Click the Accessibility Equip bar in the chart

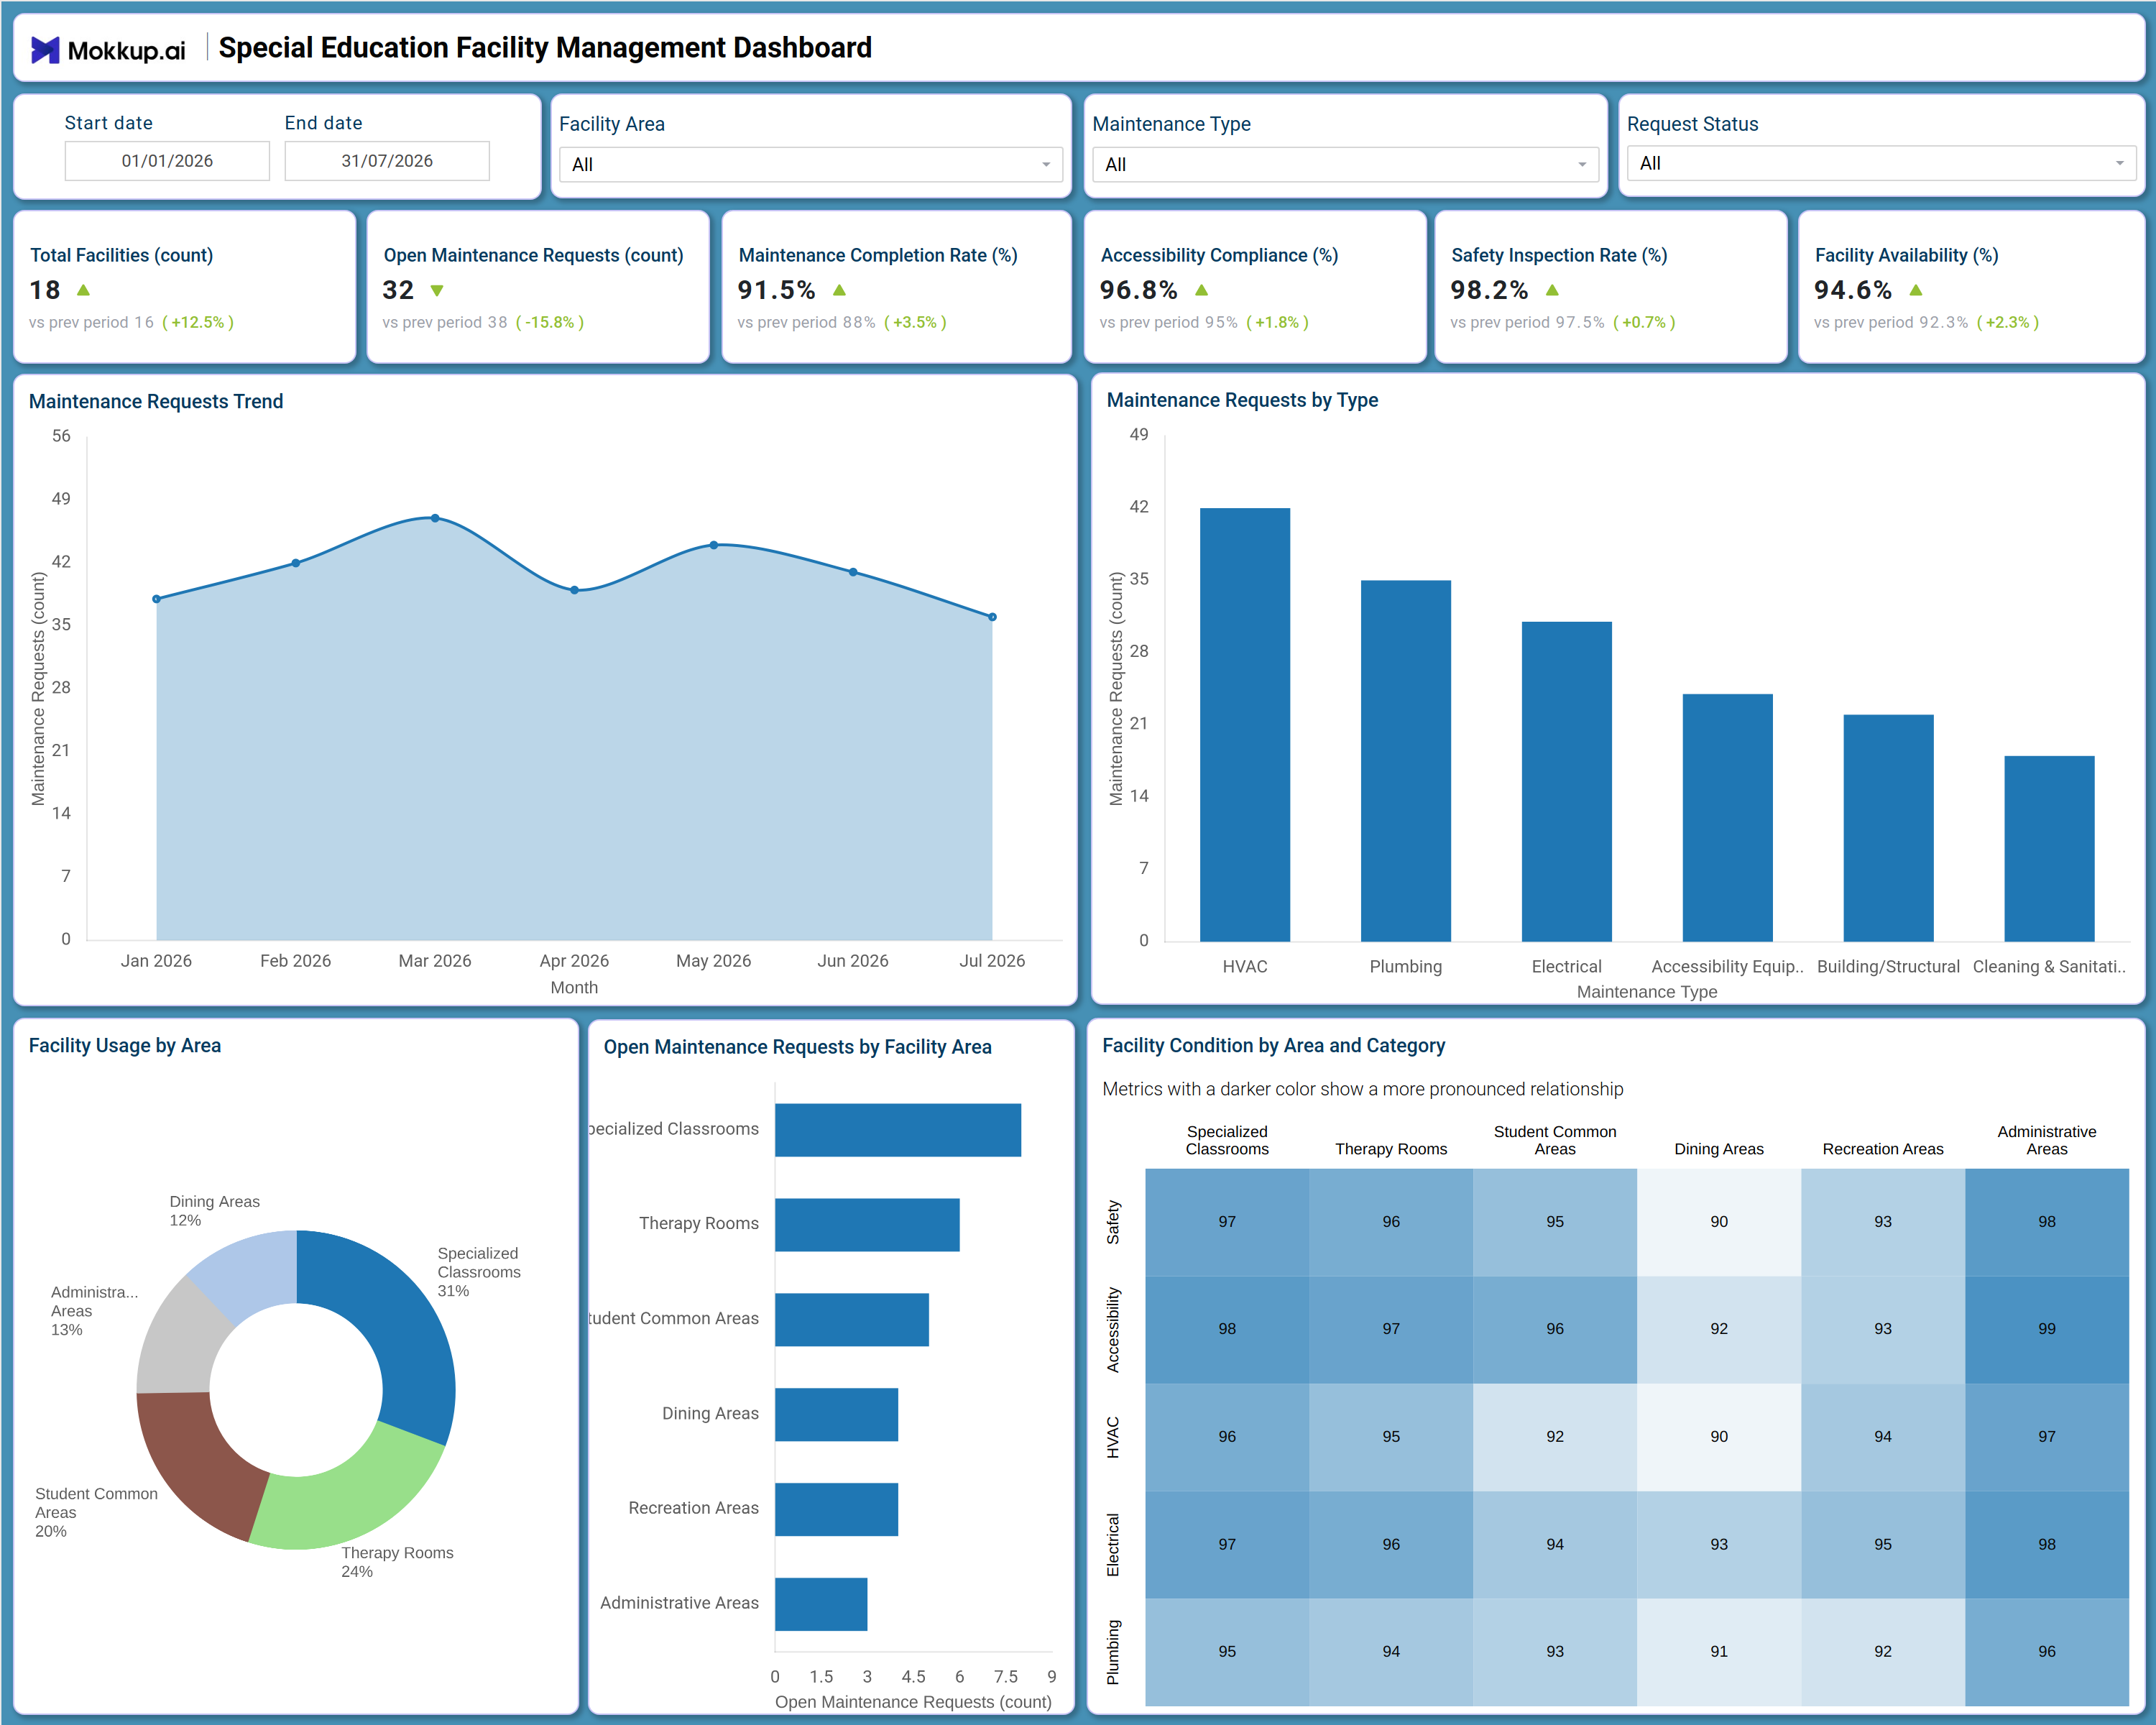(x=1728, y=818)
